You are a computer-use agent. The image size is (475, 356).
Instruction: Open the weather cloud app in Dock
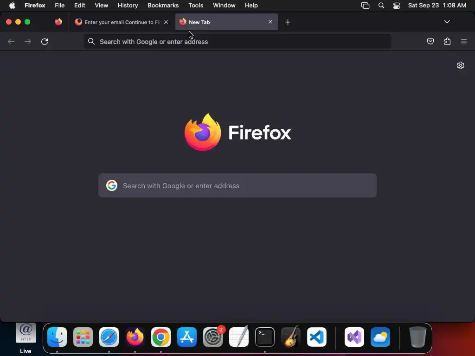(380, 337)
